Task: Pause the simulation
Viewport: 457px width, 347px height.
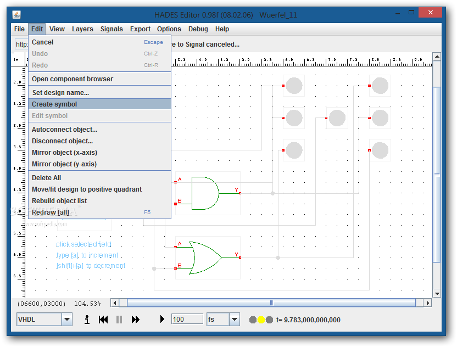Action: [119, 320]
